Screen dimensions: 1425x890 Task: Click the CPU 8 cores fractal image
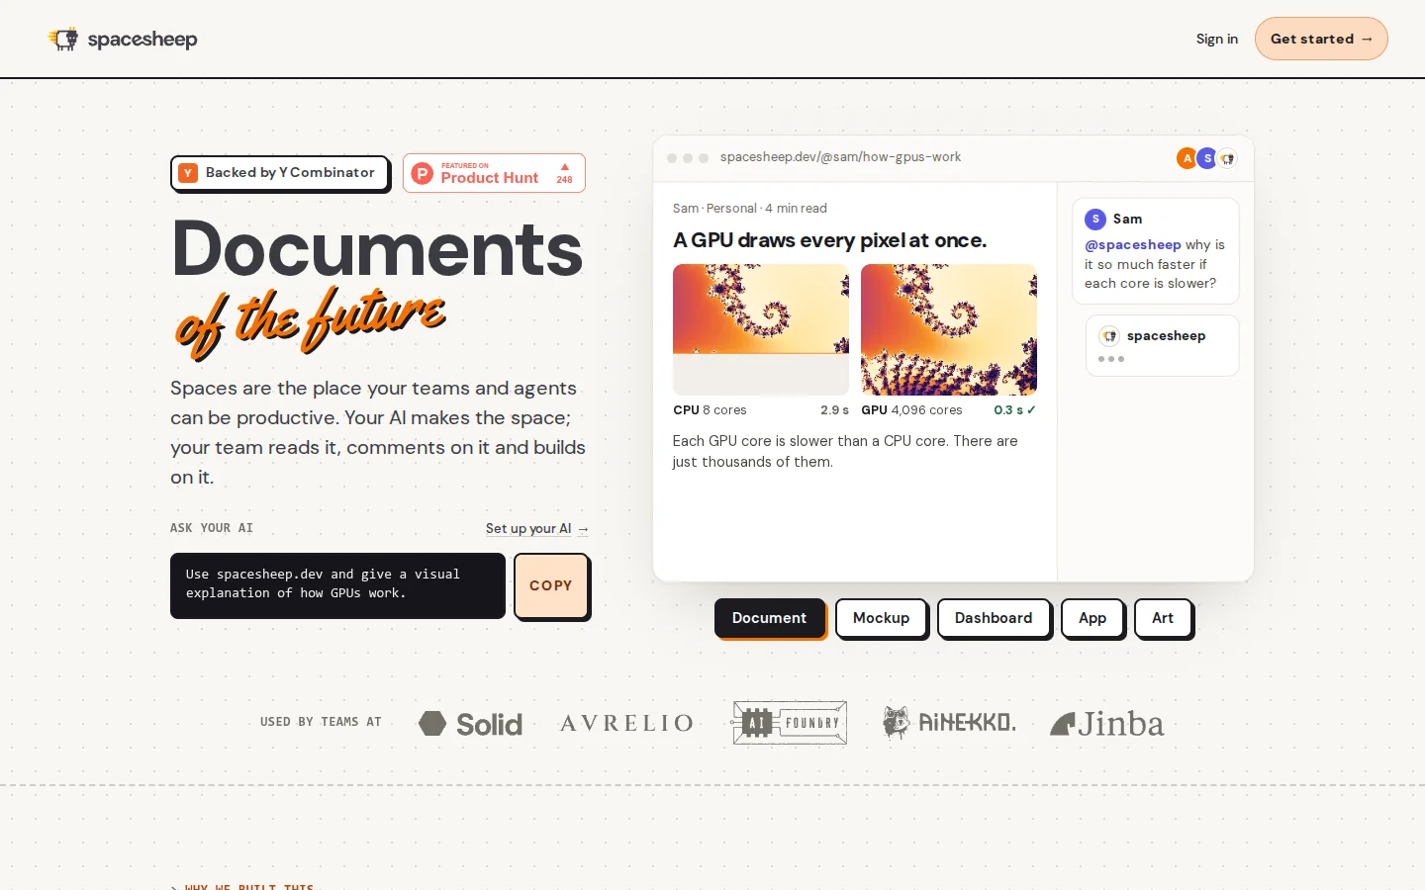click(x=761, y=329)
